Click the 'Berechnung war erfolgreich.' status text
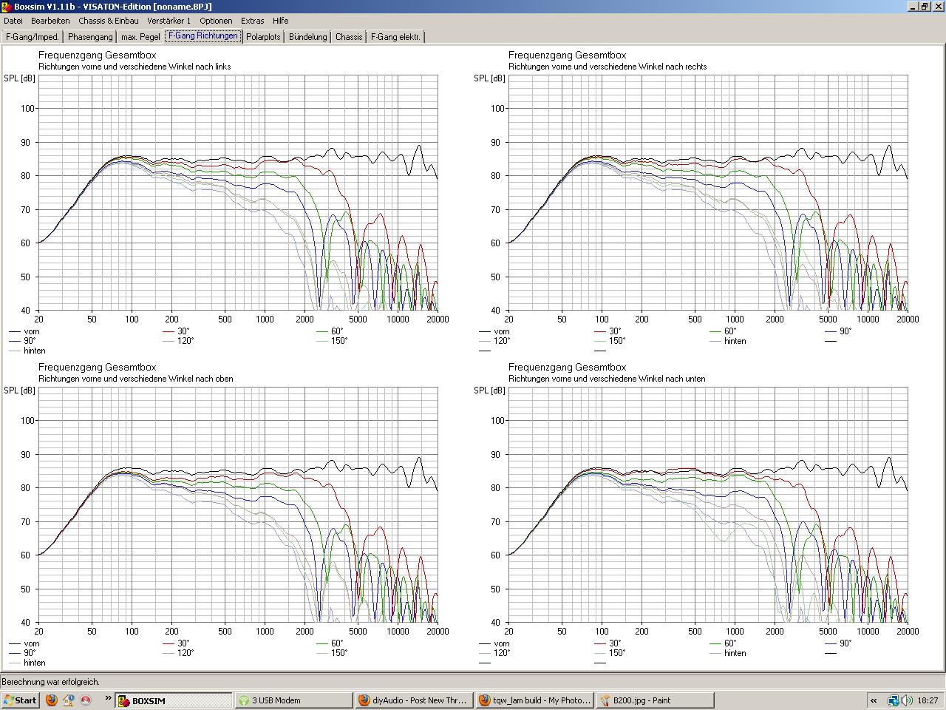Image resolution: width=946 pixels, height=710 pixels. coord(50,682)
